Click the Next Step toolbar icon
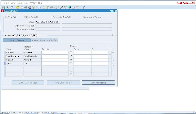Image resolution: width=196 pixels, height=114 pixels. coord(22,7)
